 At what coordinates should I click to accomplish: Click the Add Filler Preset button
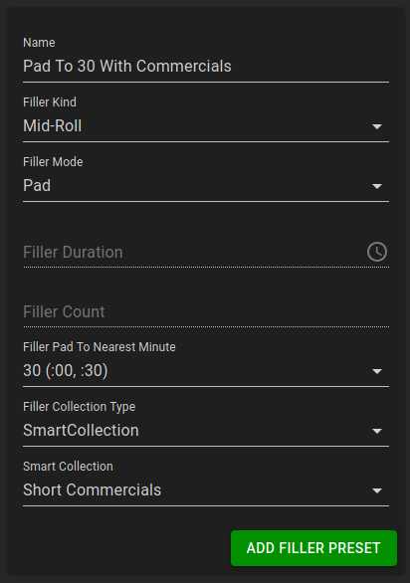pos(313,548)
